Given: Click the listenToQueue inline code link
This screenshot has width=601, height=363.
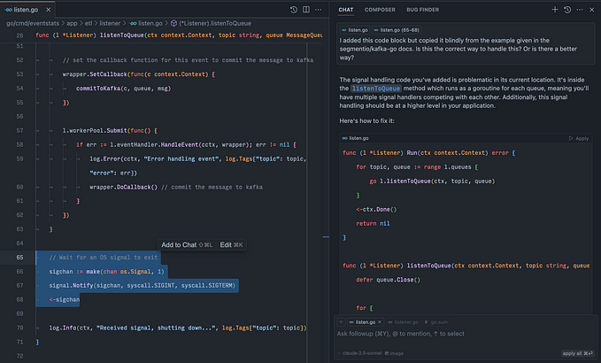Looking at the screenshot, I should [376, 89].
